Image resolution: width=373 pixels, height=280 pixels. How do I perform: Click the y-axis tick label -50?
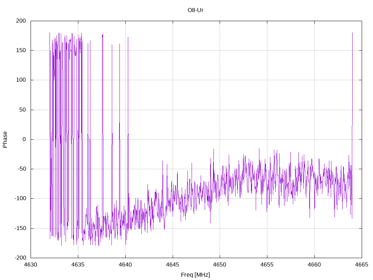[x=21, y=169]
